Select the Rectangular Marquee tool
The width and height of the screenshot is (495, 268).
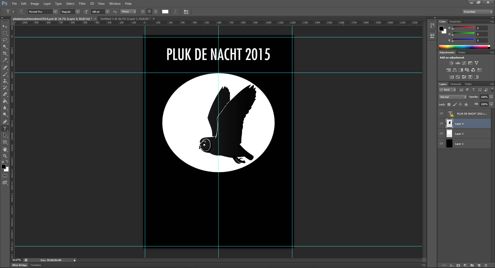[x=5, y=33]
